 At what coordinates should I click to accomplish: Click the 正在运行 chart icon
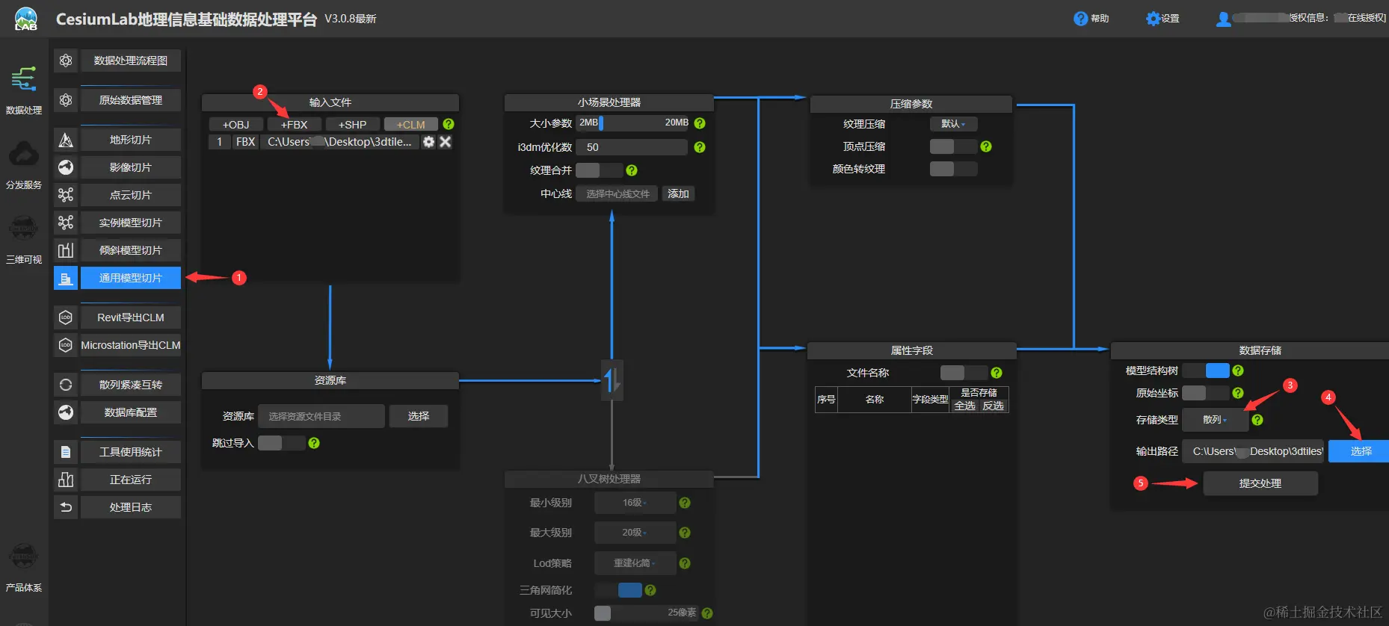click(x=66, y=480)
